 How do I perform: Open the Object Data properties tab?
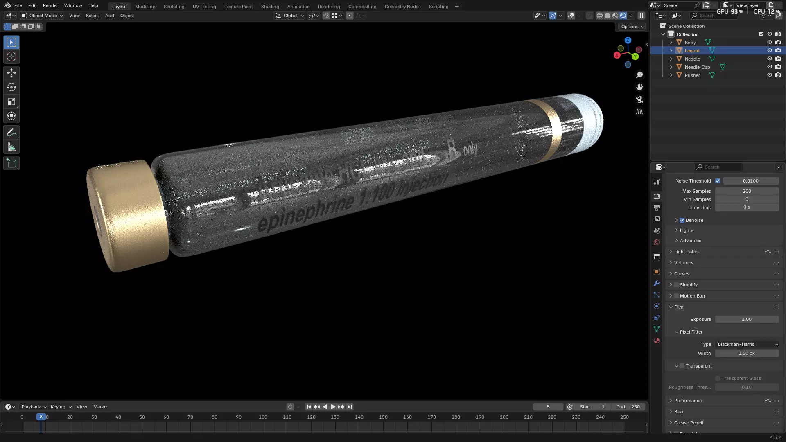[x=657, y=329]
